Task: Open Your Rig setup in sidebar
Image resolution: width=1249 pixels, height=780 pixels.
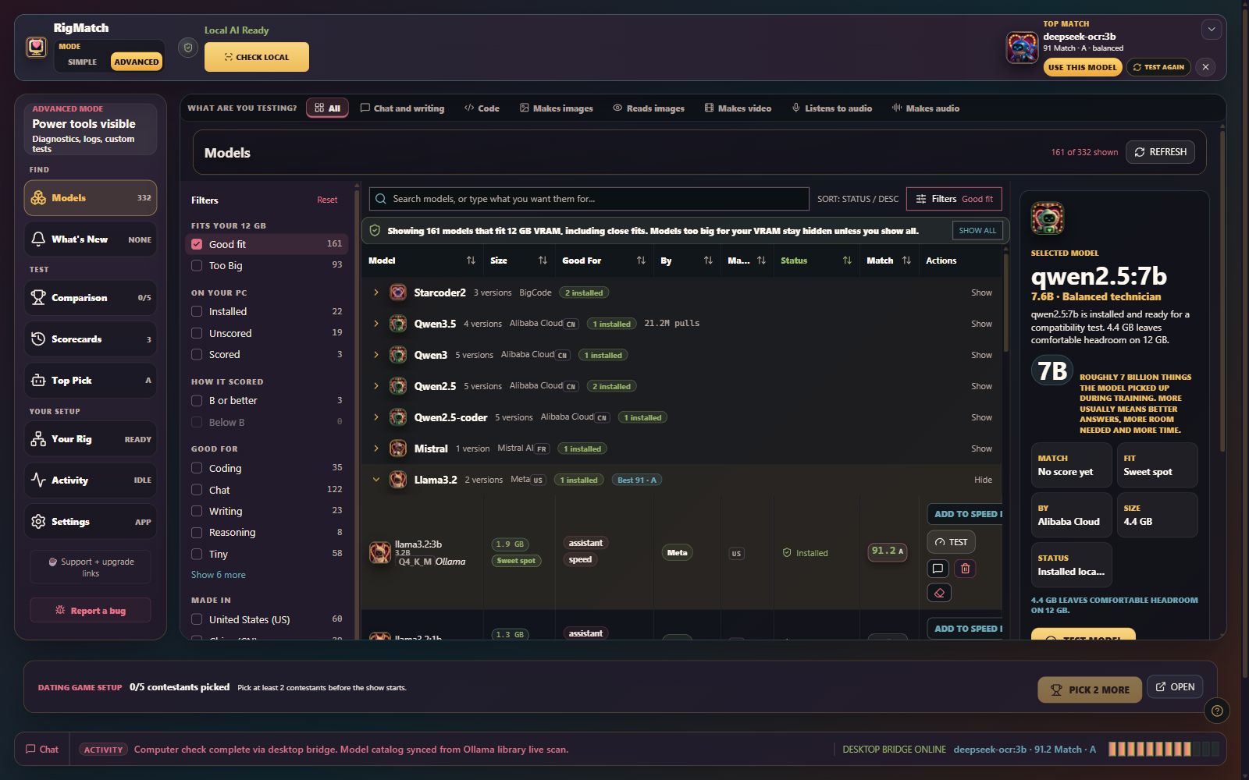Action: pyautogui.click(x=91, y=439)
